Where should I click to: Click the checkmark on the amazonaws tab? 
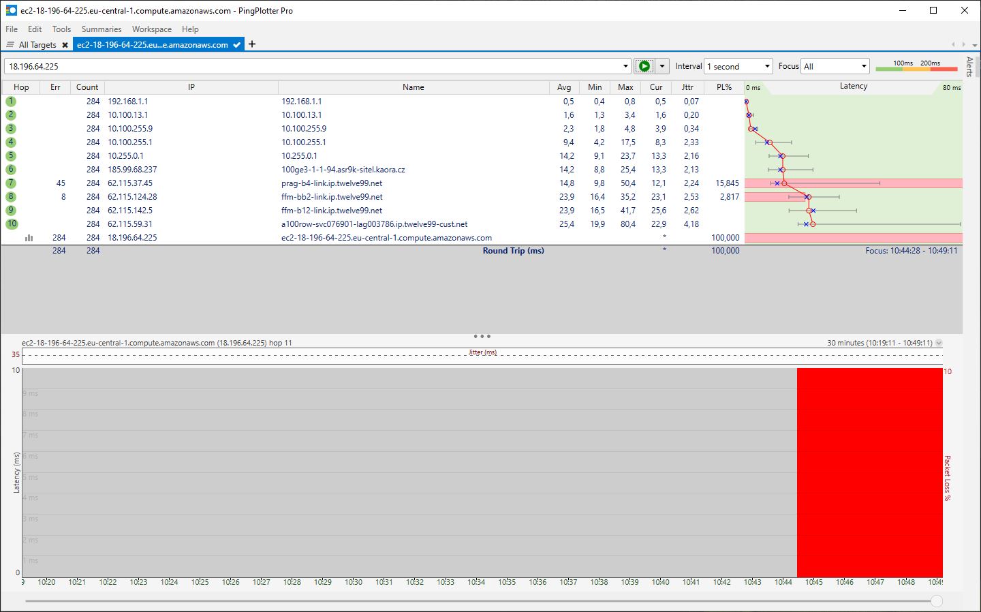tap(236, 45)
